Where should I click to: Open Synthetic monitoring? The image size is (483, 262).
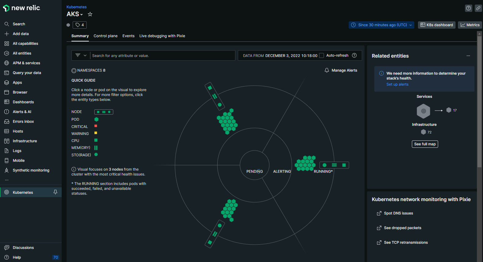click(x=31, y=170)
